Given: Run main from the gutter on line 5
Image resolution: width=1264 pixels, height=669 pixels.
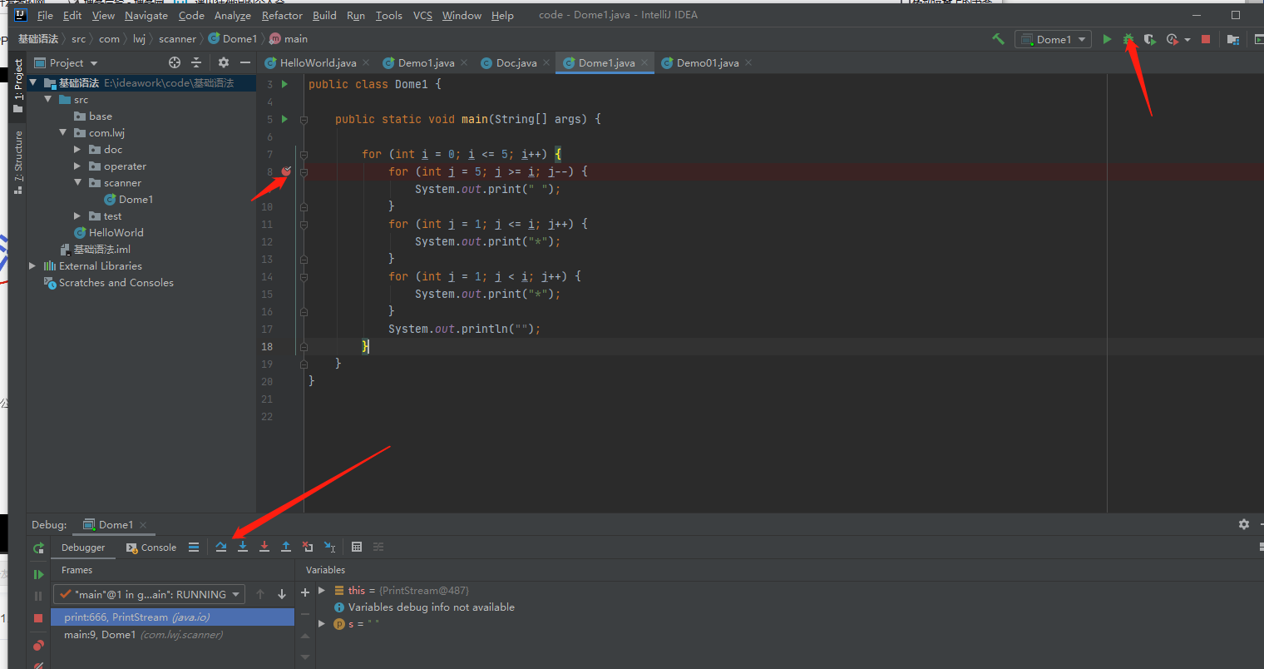Looking at the screenshot, I should point(284,119).
